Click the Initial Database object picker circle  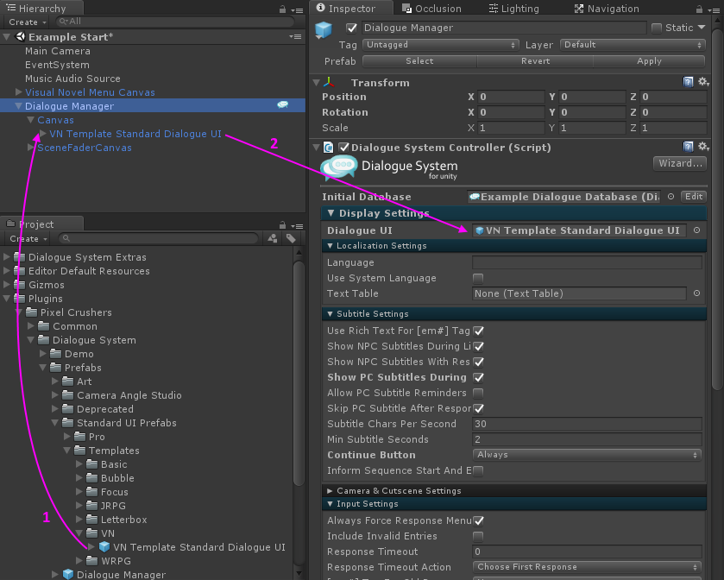[670, 196]
